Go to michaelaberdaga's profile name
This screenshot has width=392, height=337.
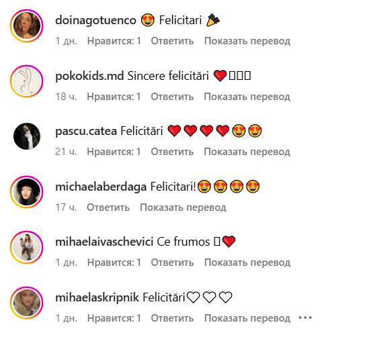click(x=101, y=187)
